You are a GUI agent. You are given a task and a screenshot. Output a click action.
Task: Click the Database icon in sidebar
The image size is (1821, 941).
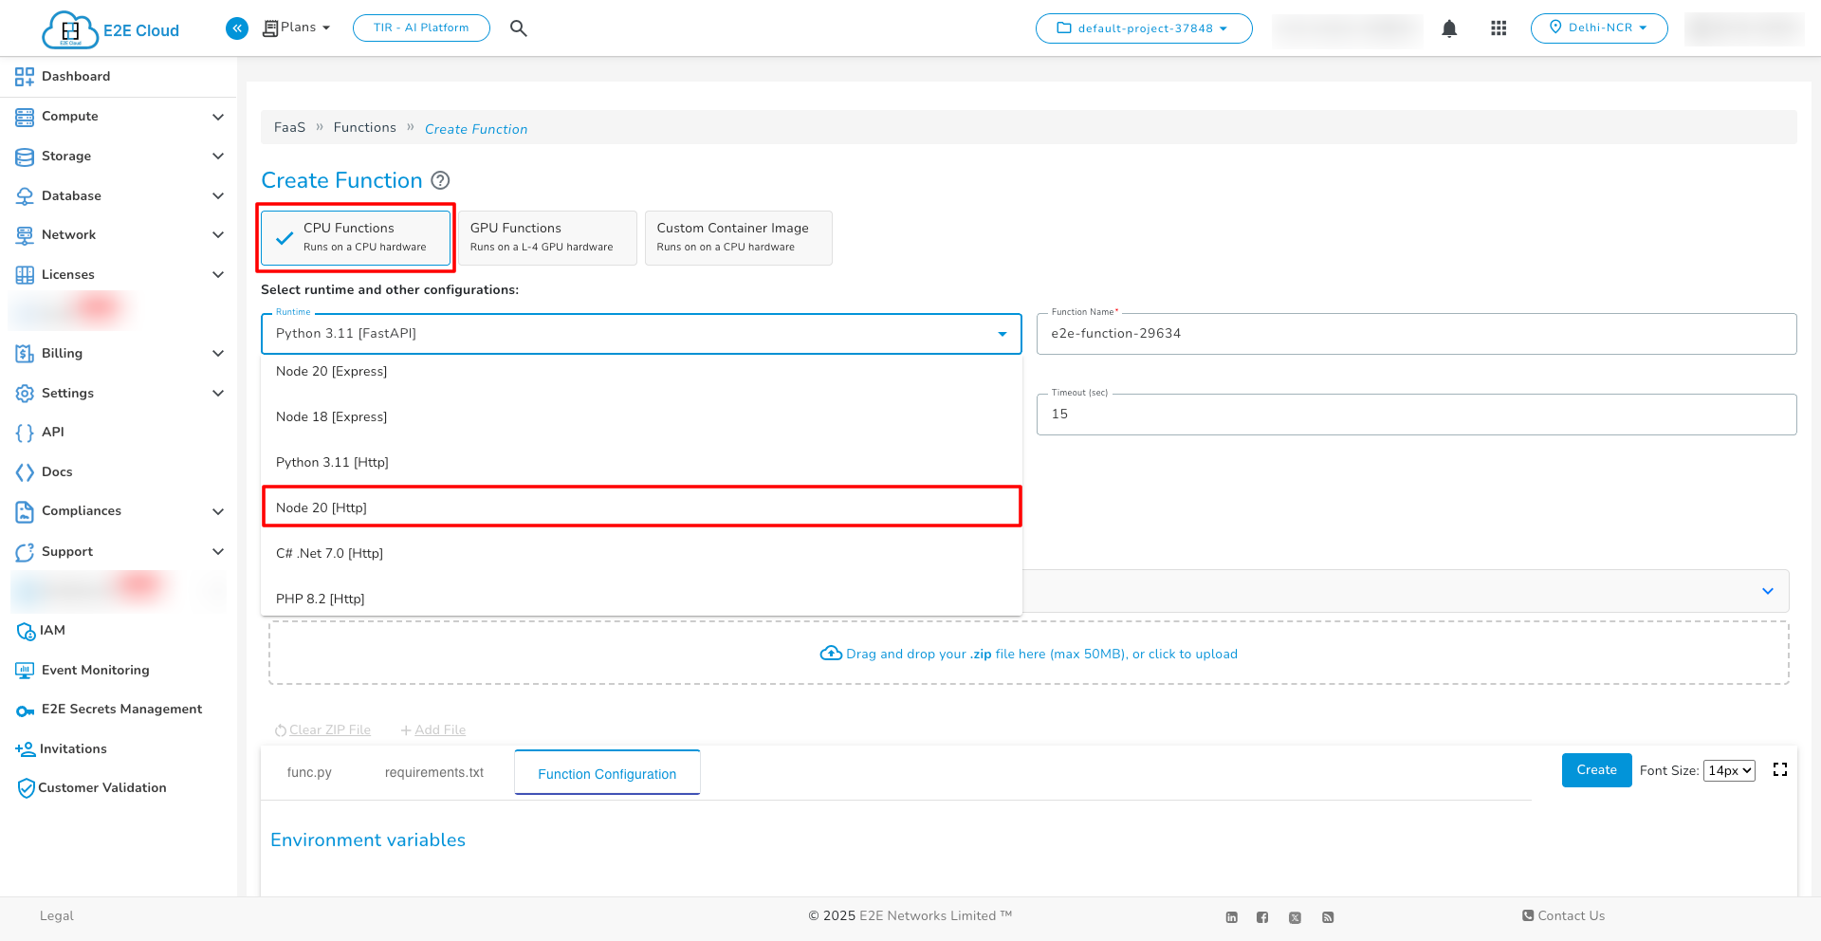pos(25,196)
